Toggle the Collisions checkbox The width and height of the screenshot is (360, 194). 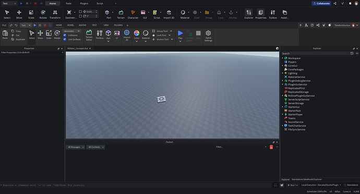point(65,35)
